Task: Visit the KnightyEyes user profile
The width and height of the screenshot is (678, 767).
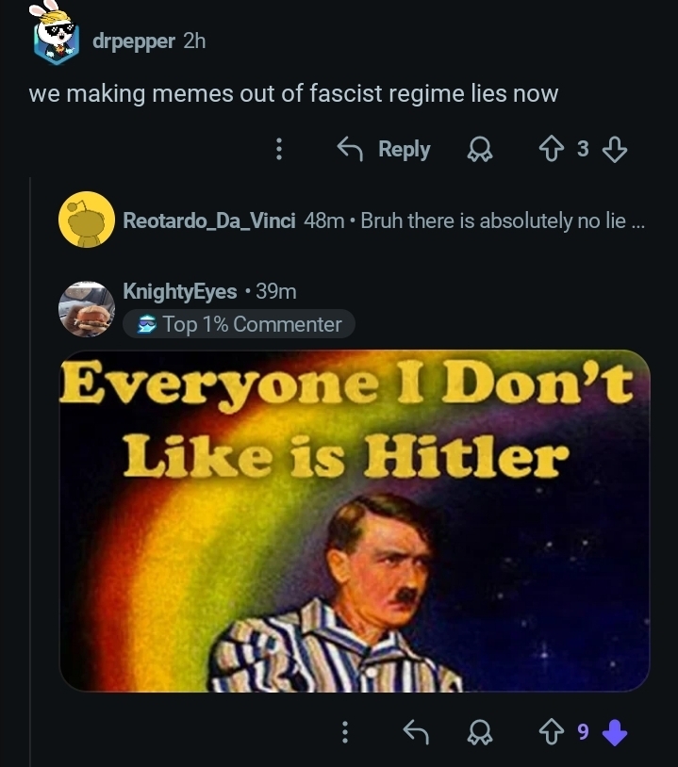Action: click(x=180, y=291)
